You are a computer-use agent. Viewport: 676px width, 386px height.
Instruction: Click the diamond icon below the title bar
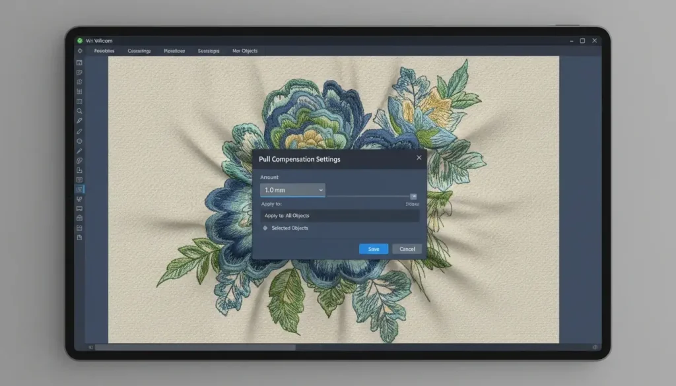tap(81, 50)
